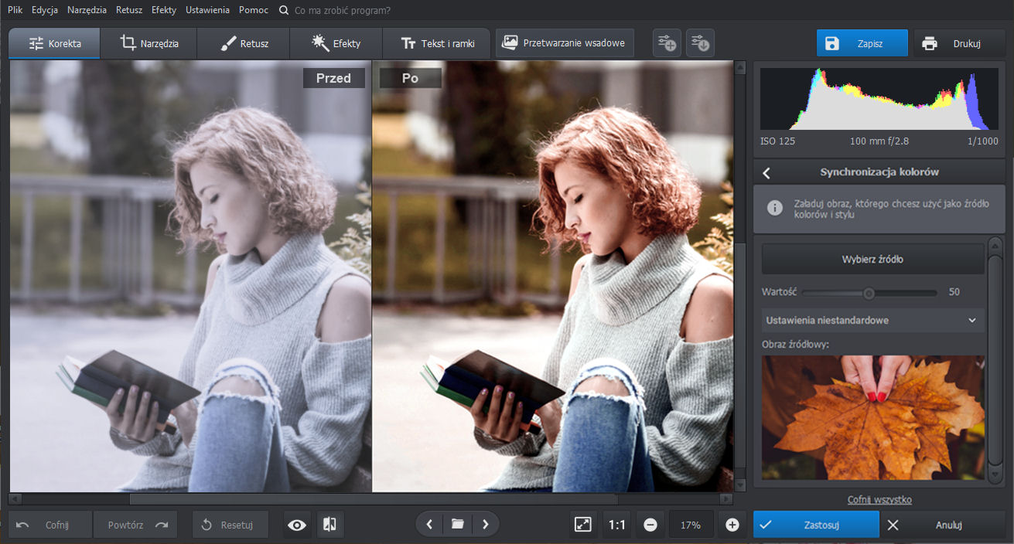Click the autumn leaf source image thumbnail

click(872, 417)
